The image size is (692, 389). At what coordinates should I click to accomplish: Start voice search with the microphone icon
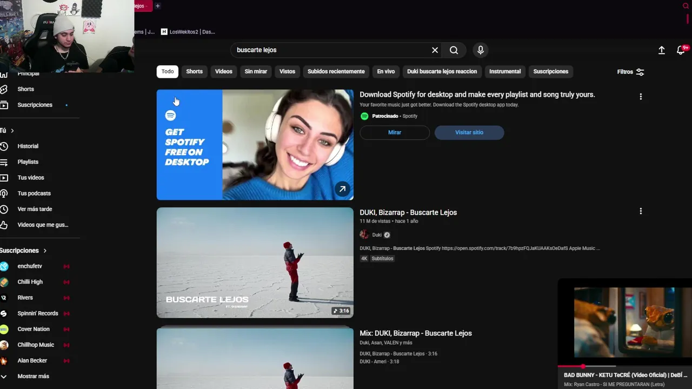(481, 50)
